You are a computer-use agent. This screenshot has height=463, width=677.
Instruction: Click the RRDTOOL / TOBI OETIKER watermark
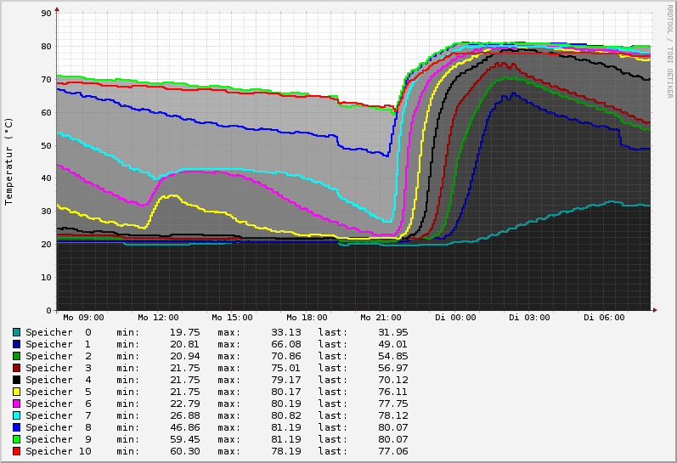(x=669, y=51)
